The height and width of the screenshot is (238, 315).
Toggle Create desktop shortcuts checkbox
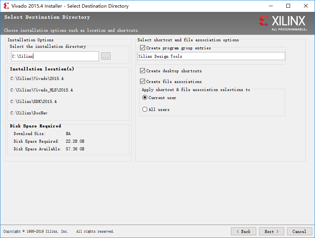pyautogui.click(x=142, y=71)
